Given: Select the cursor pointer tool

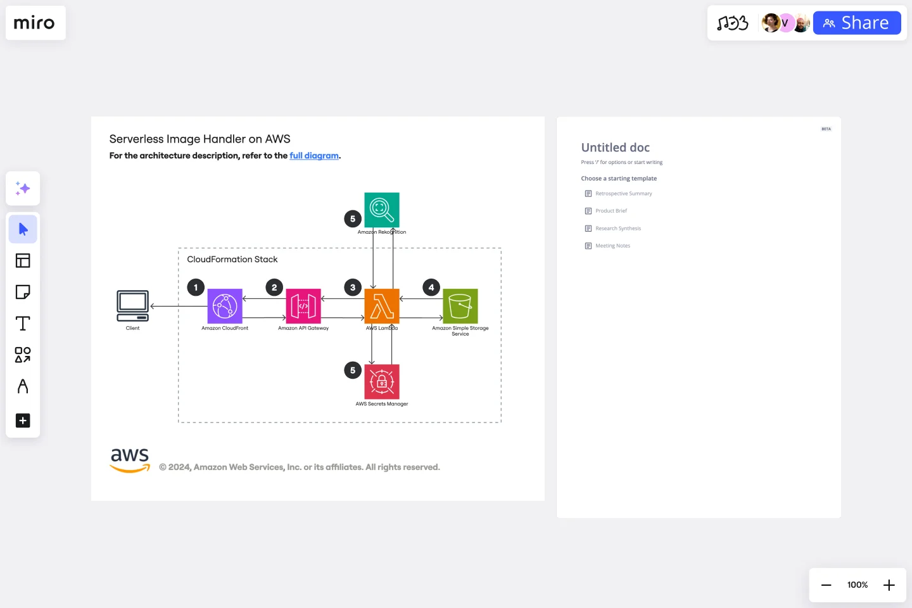Looking at the screenshot, I should 23,229.
